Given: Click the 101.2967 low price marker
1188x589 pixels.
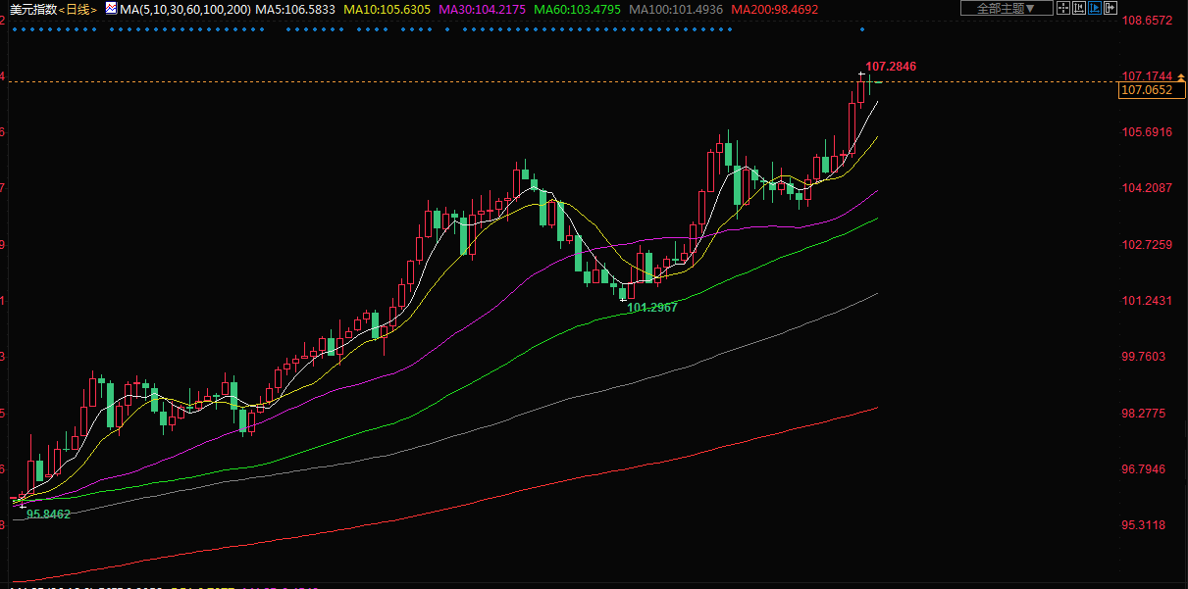Looking at the screenshot, I should pyautogui.click(x=652, y=307).
